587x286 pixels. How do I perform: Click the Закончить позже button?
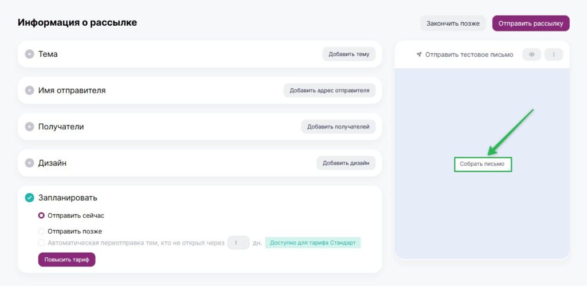coord(453,23)
